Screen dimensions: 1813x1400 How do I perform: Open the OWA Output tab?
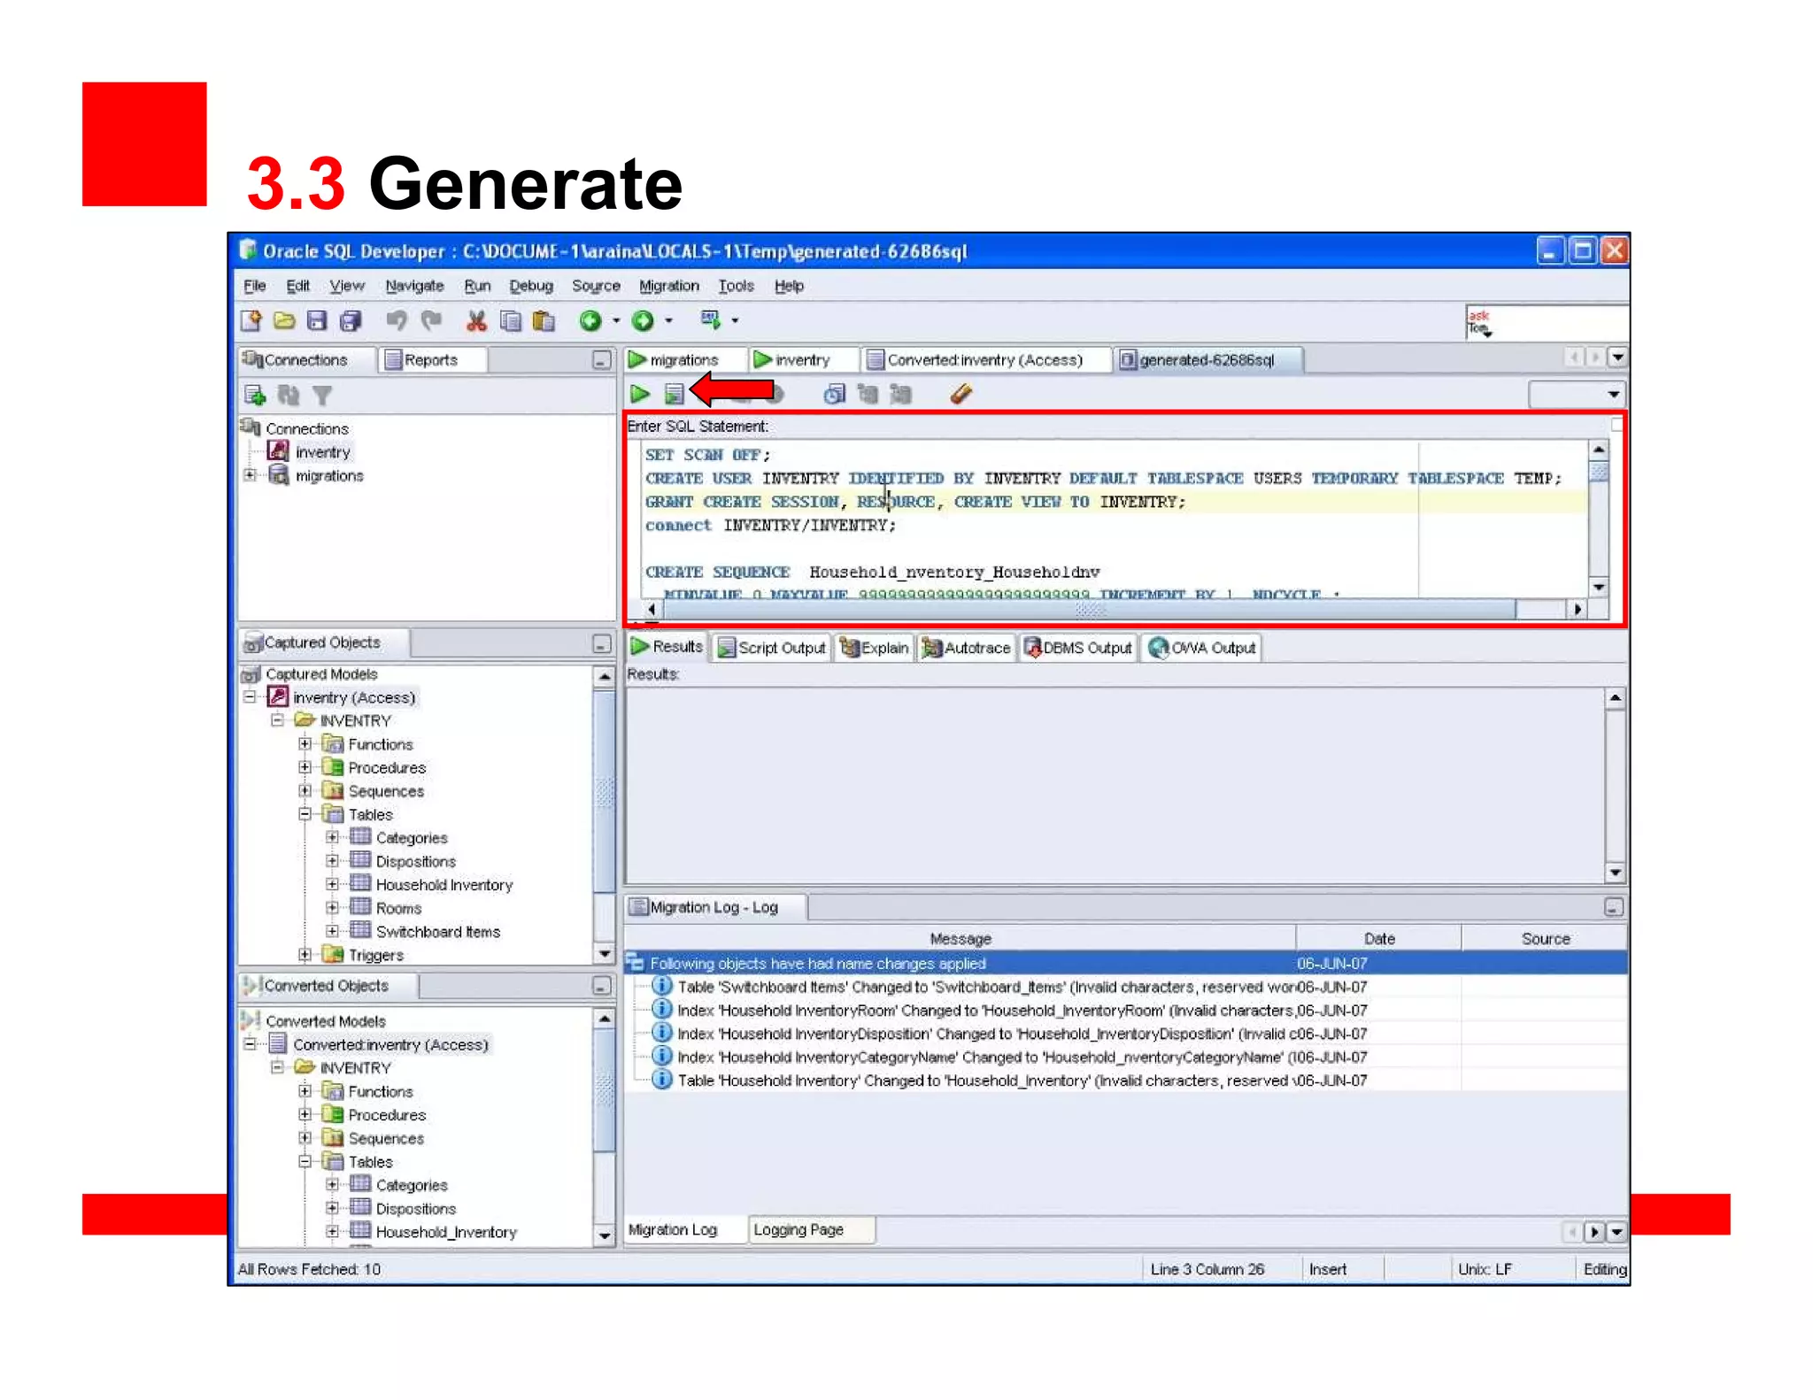coord(1201,648)
